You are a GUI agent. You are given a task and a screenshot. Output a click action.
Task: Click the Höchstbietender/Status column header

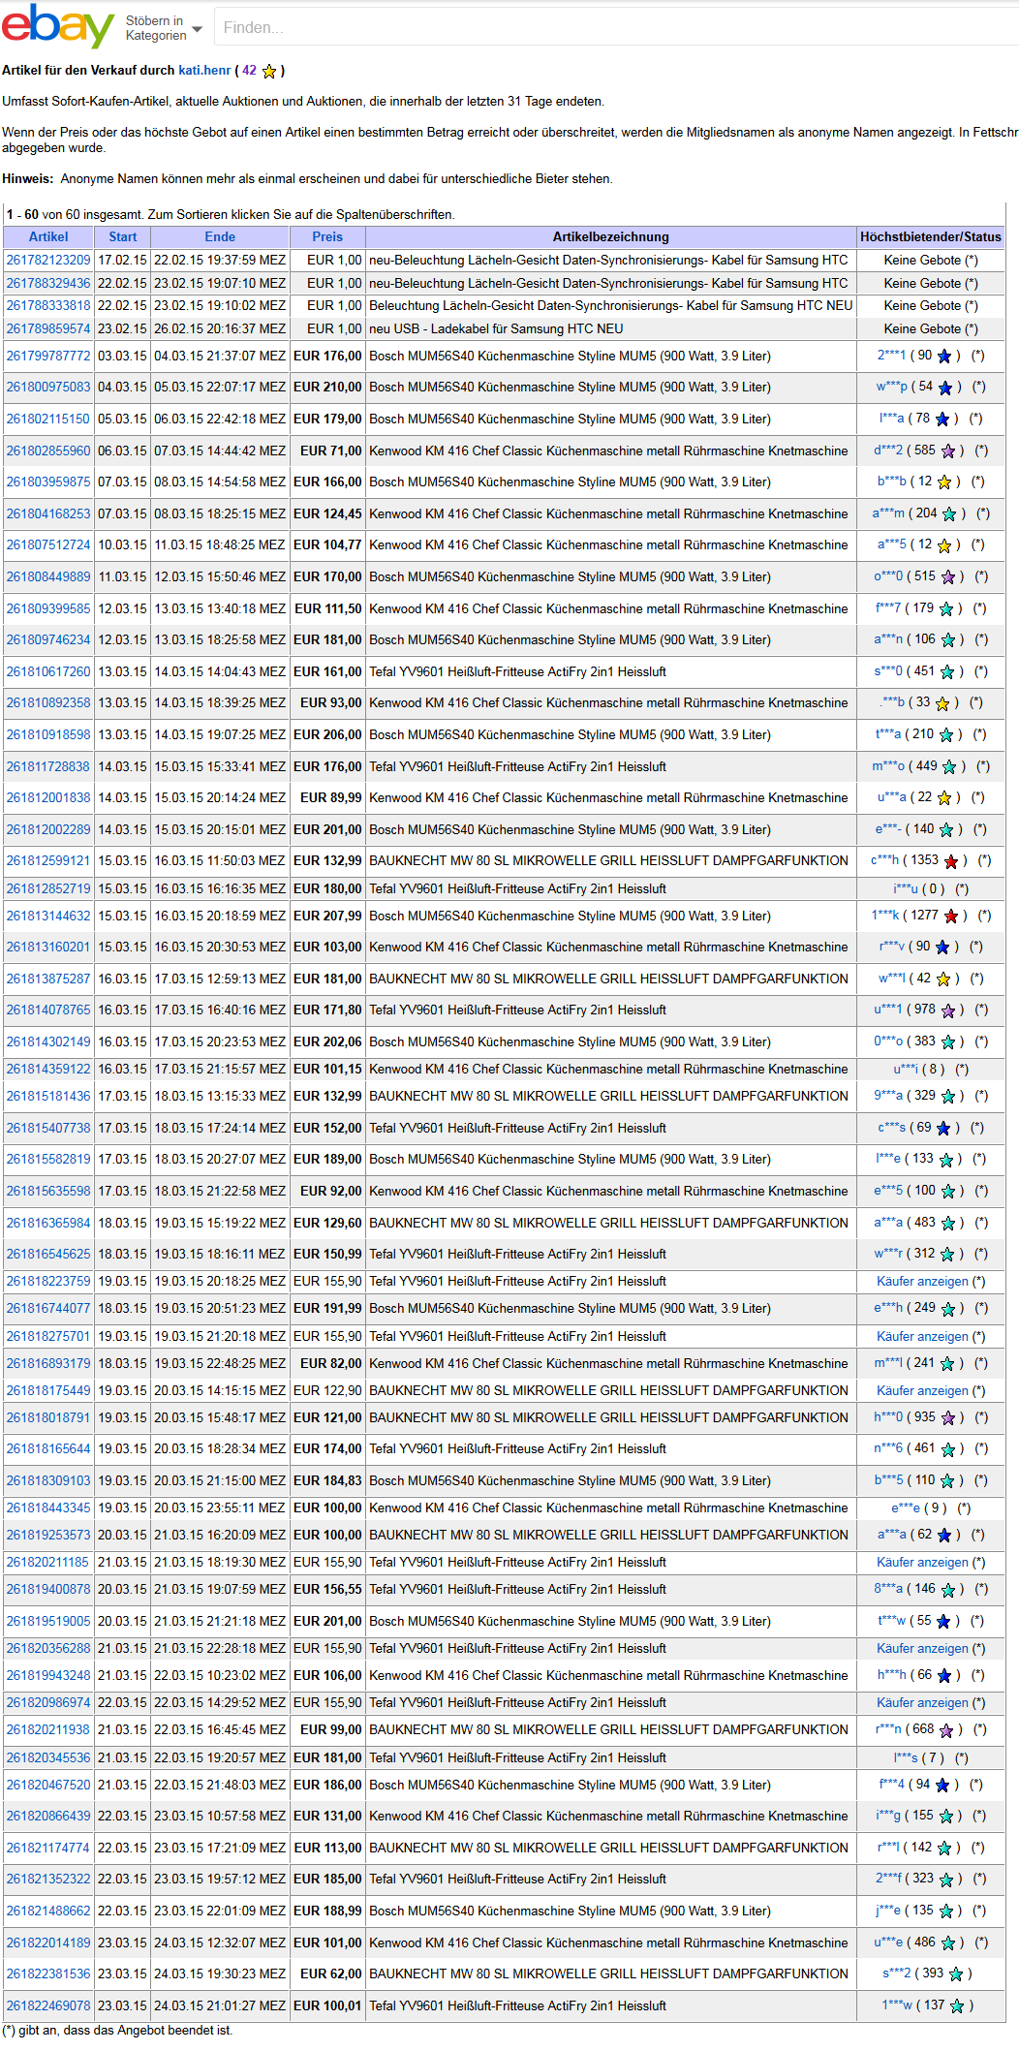tap(931, 236)
